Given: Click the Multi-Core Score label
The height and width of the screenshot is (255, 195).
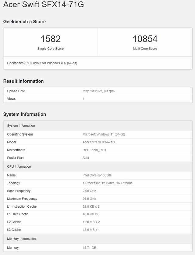Looking at the screenshot, I should 145,49.
